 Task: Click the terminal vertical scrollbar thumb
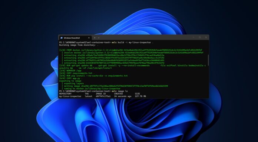[x=208, y=60]
